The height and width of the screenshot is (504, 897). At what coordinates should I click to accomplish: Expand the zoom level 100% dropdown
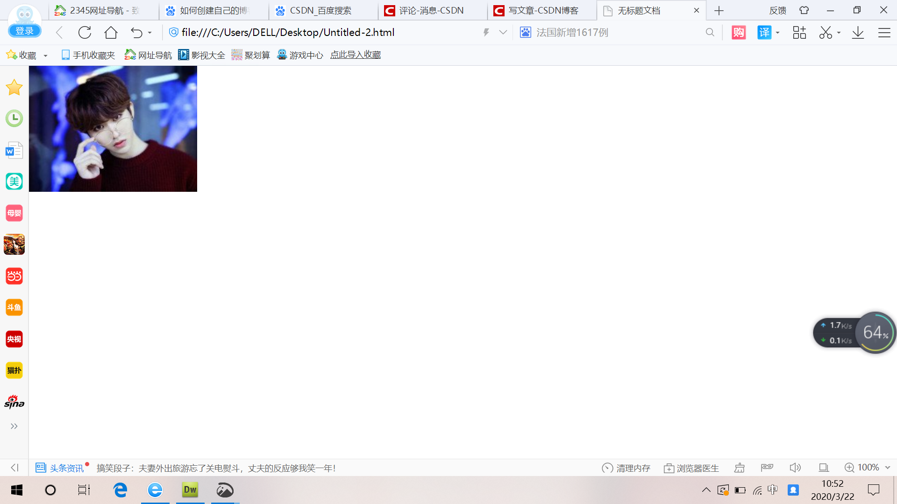[x=888, y=468]
